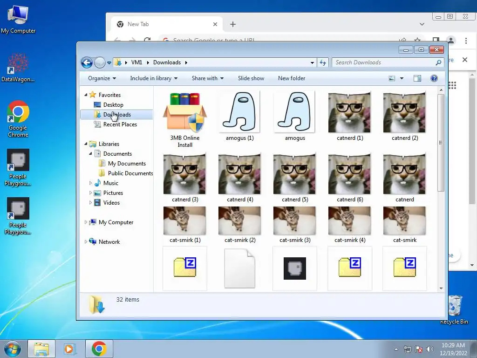Click scroll down arrow in file list
The height and width of the screenshot is (358, 477).
[x=441, y=288]
